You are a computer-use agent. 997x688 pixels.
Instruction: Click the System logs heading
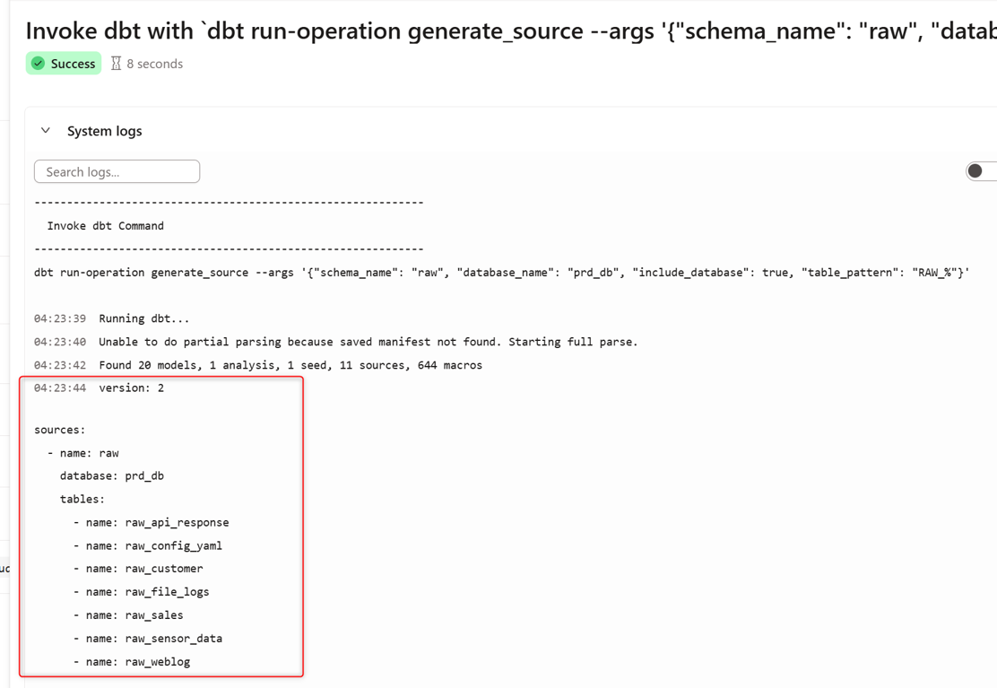click(x=104, y=131)
